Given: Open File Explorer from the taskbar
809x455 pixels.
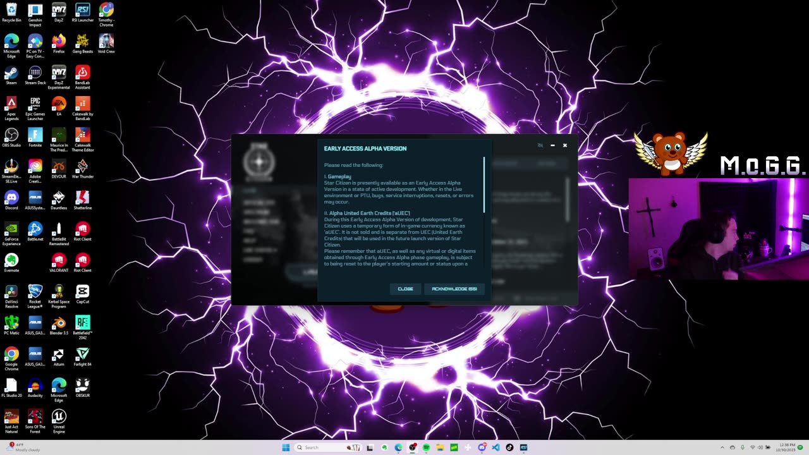Looking at the screenshot, I should pos(440,447).
